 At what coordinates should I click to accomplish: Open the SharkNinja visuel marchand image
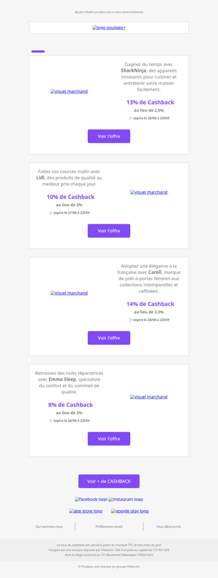tap(69, 92)
